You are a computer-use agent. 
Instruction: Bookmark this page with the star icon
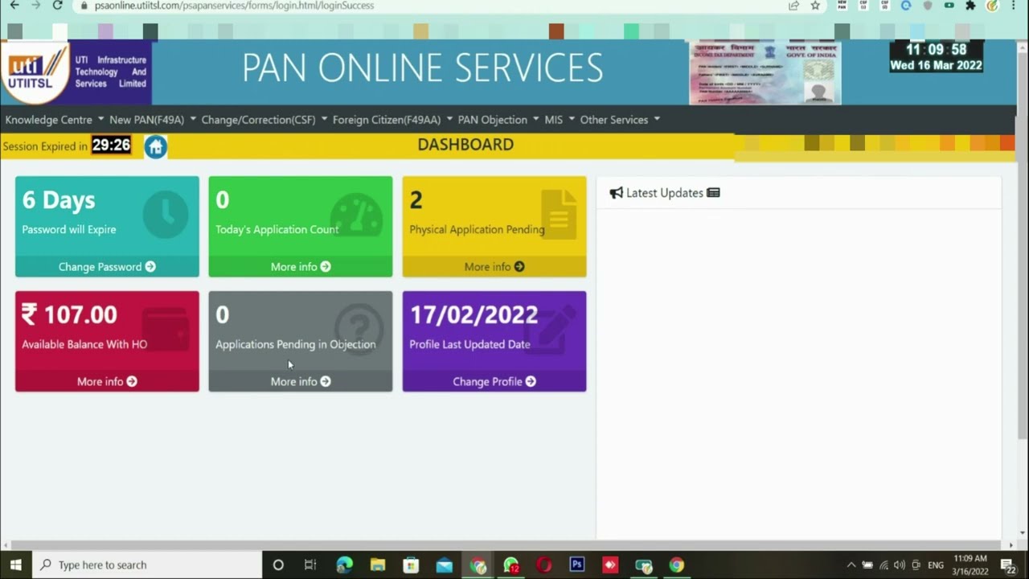(815, 6)
